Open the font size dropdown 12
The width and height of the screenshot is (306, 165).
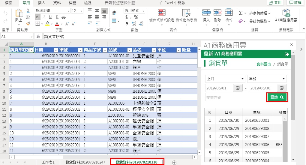click(81, 11)
